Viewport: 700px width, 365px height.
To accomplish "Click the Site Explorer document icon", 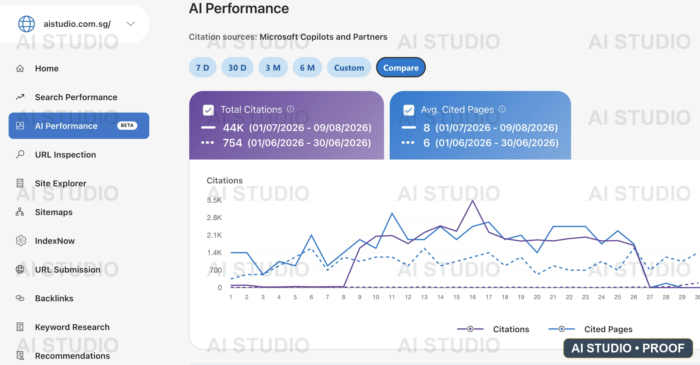I will point(20,183).
